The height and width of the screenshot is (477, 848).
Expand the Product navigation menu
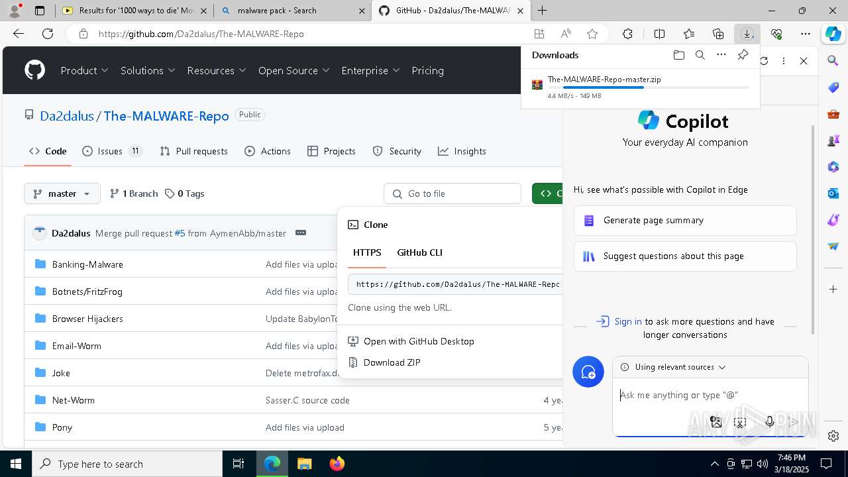(x=84, y=70)
